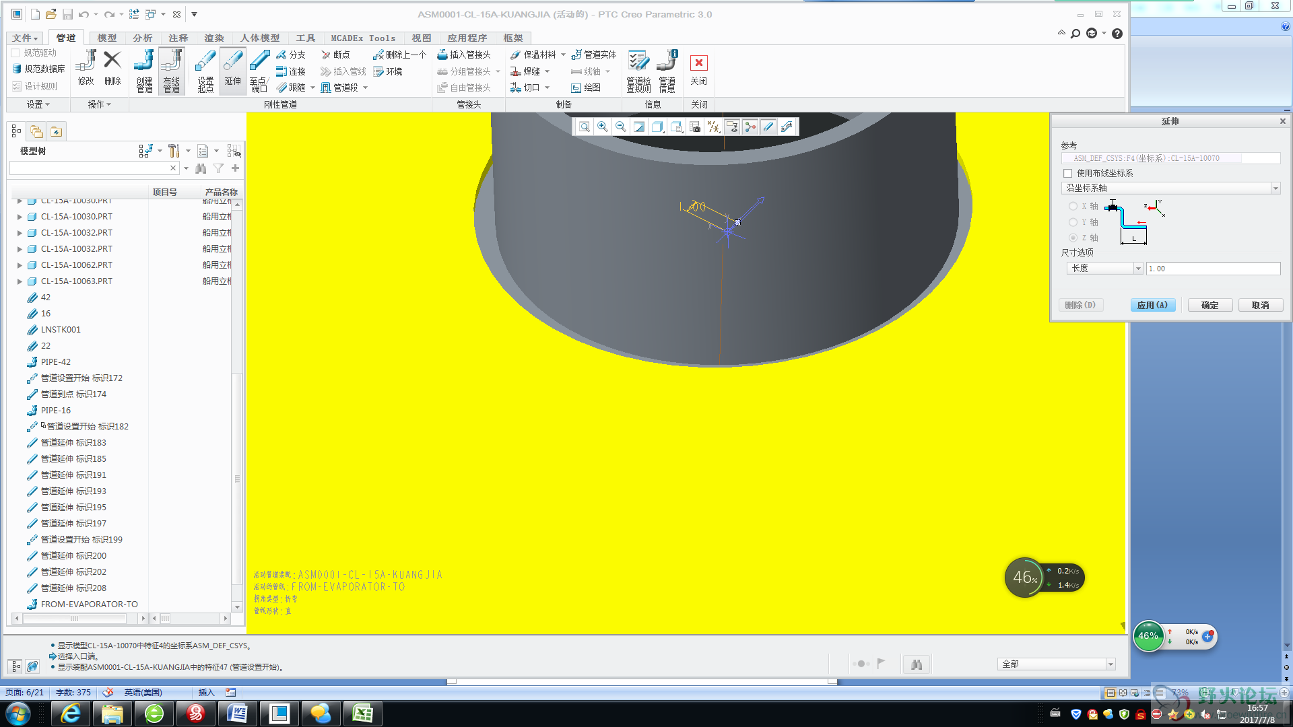The height and width of the screenshot is (727, 1293).
Task: Open the 文件 menu
Action: (x=25, y=38)
